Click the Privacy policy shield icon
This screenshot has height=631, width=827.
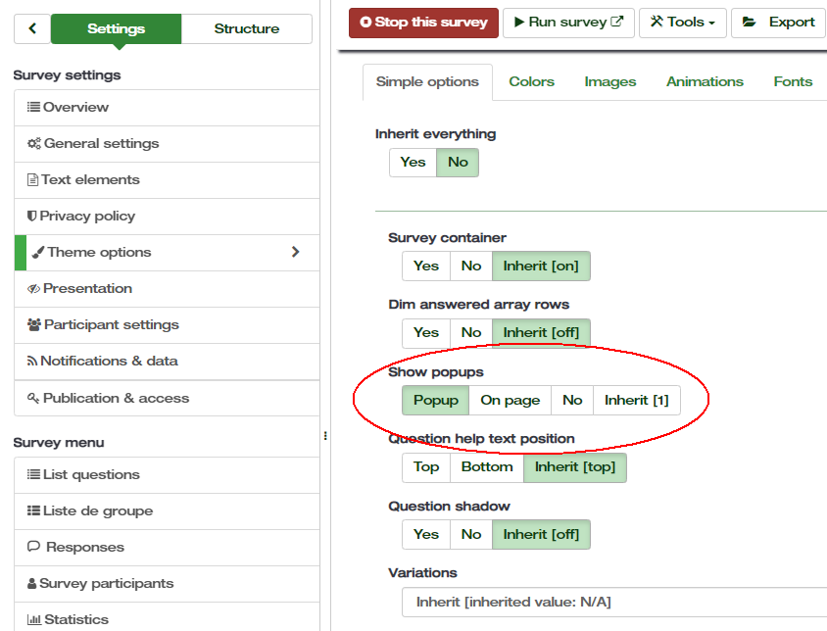[x=32, y=217]
